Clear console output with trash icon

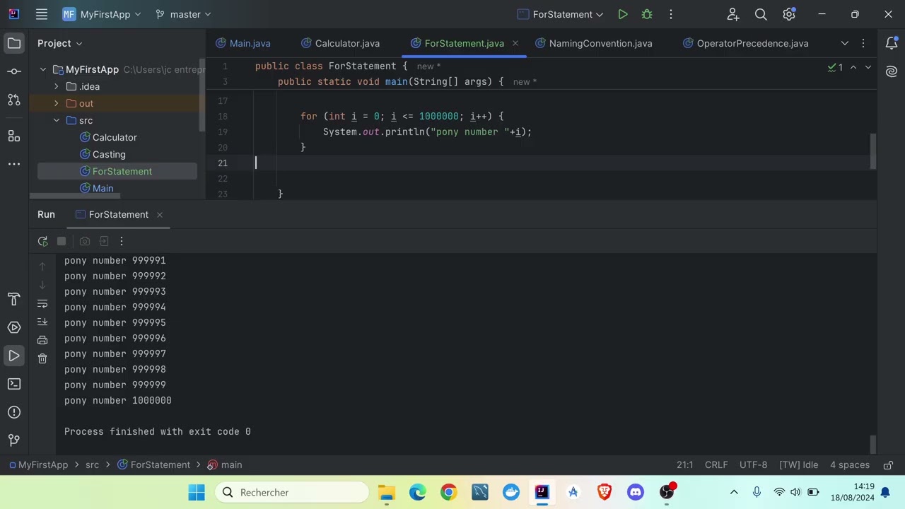(42, 358)
